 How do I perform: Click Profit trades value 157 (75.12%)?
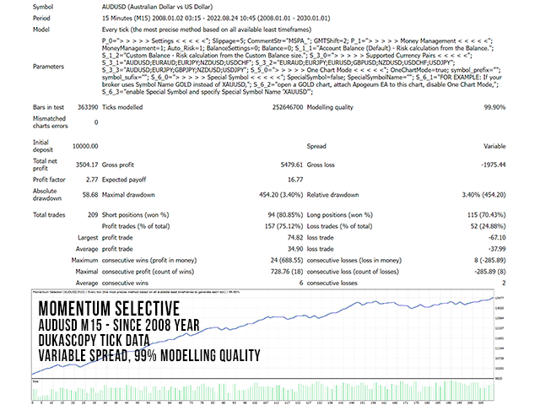click(284, 226)
